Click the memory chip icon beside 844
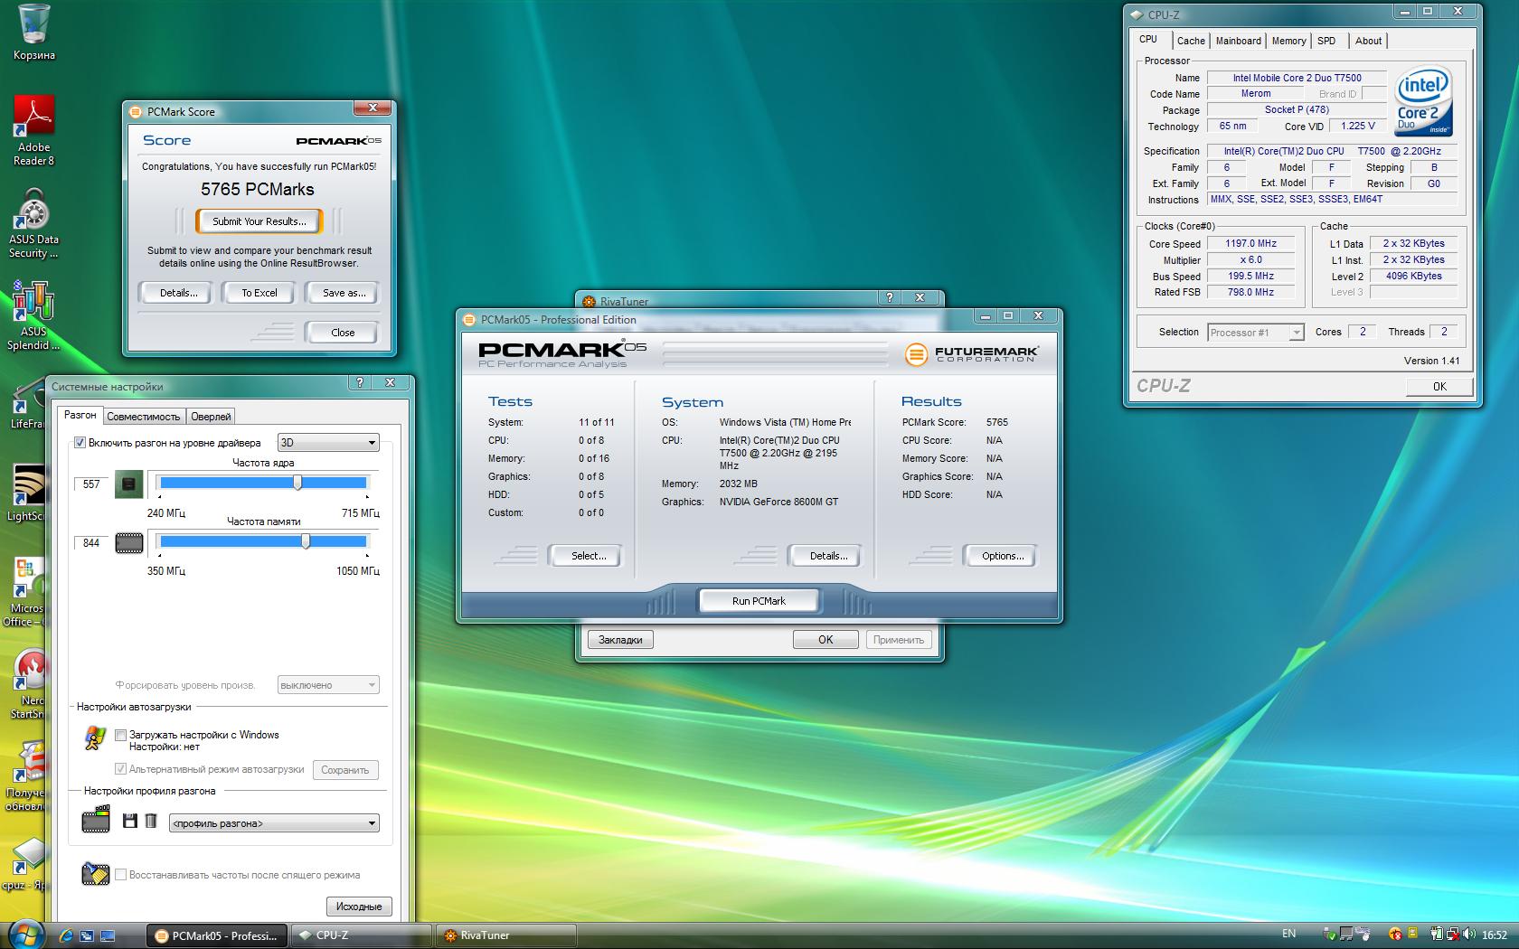The height and width of the screenshot is (949, 1519). pyautogui.click(x=129, y=543)
